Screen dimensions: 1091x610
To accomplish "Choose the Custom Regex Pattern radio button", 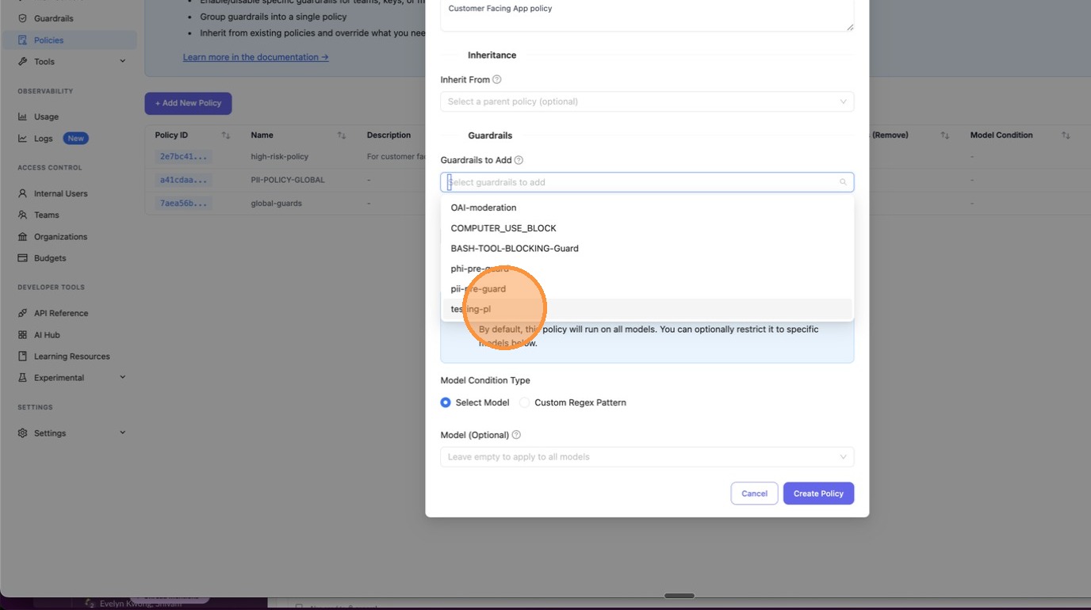I will click(524, 402).
